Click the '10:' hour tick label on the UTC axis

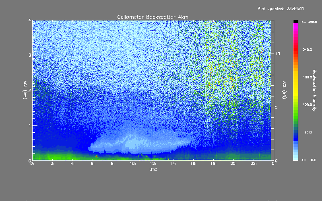tap(133, 164)
